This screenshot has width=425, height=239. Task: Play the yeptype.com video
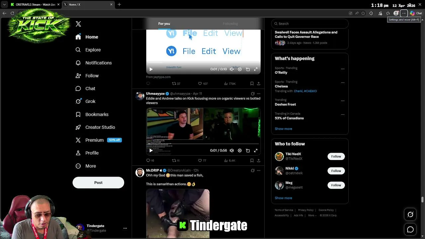[x=151, y=69]
